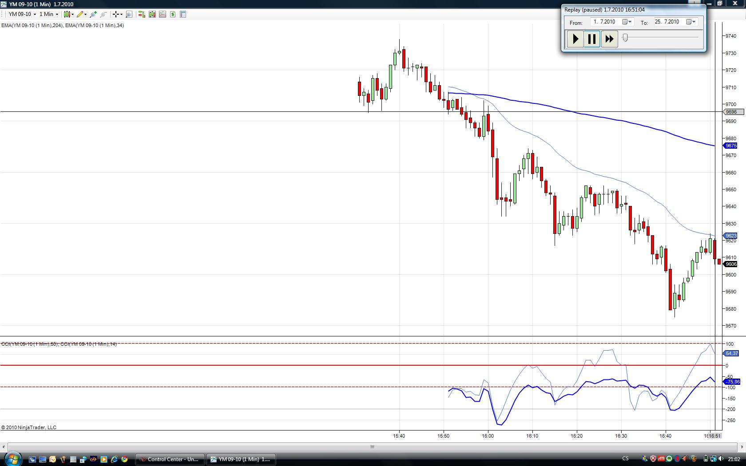
Task: Open the 1 Min interval dropdown
Action: [49, 14]
